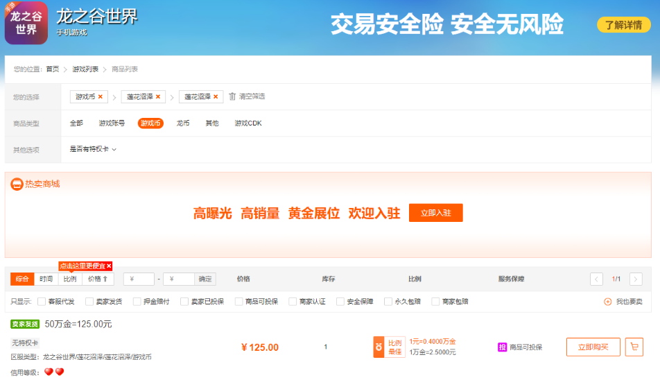
Task: Click the 1万金=2.5000元 ratio text
Action: [x=433, y=352]
